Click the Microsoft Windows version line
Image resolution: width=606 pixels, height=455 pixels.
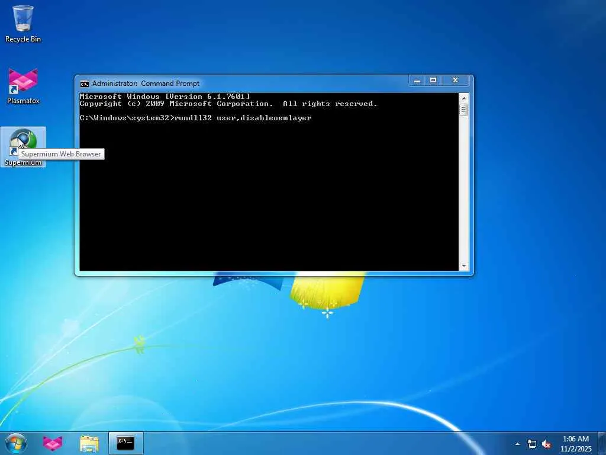click(165, 97)
